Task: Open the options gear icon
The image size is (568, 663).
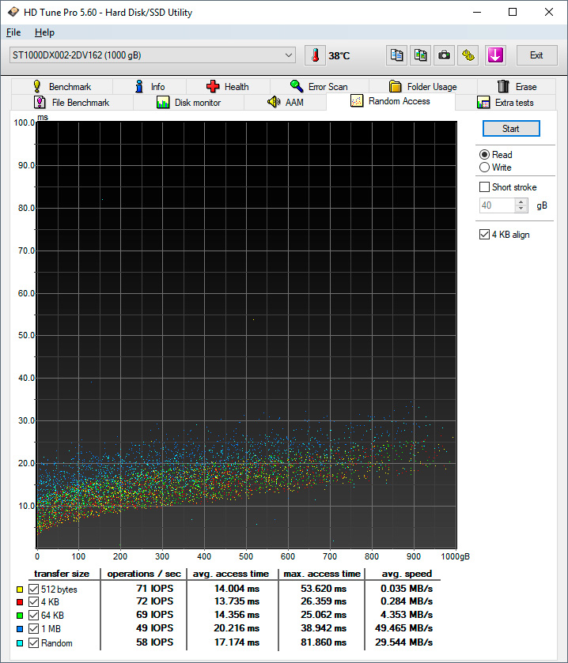Action: (x=469, y=55)
